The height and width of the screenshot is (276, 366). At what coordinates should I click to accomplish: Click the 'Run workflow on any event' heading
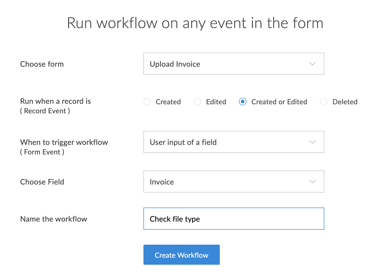195,23
